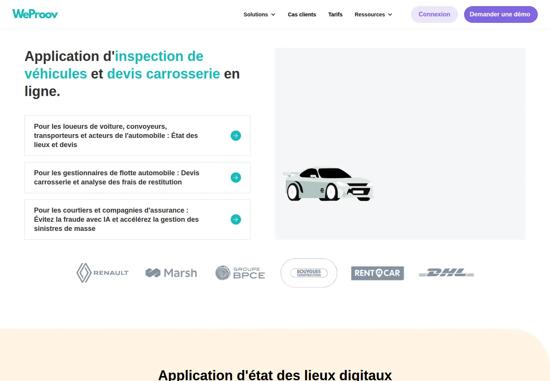Open the card for loueurs de voiture, convoyeurs
Screen dimensions: 550x381
137,136
